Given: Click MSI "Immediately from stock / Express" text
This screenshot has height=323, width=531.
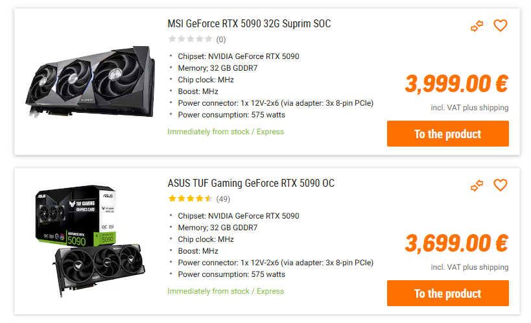Looking at the screenshot, I should click(x=226, y=132).
